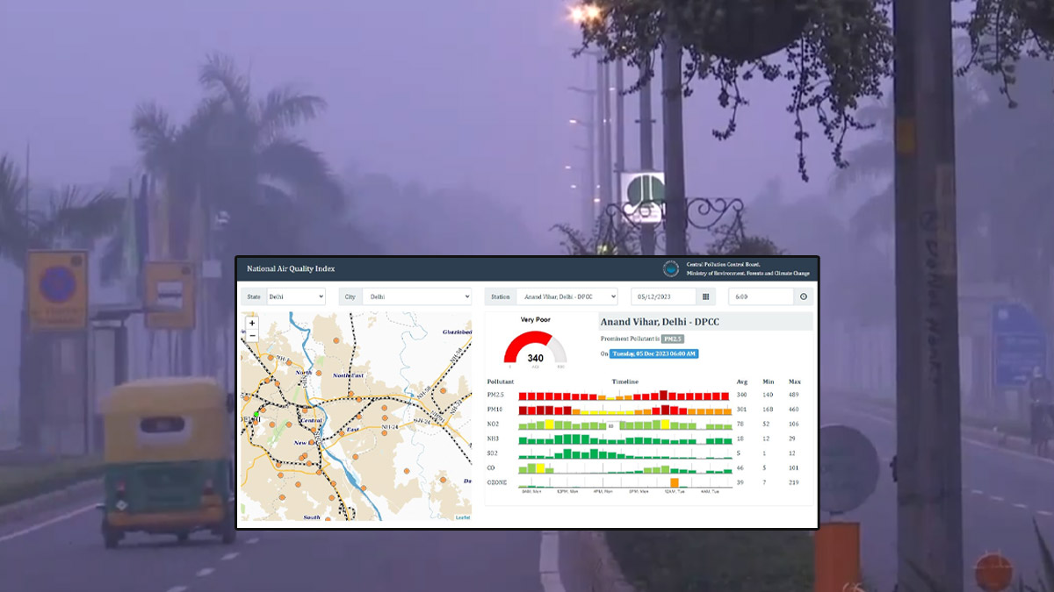Click the NH3 pollutant row label
The width and height of the screenshot is (1054, 592).
(x=495, y=439)
